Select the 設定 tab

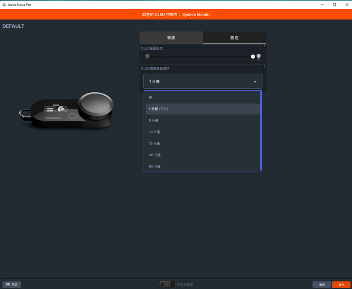[x=234, y=38]
